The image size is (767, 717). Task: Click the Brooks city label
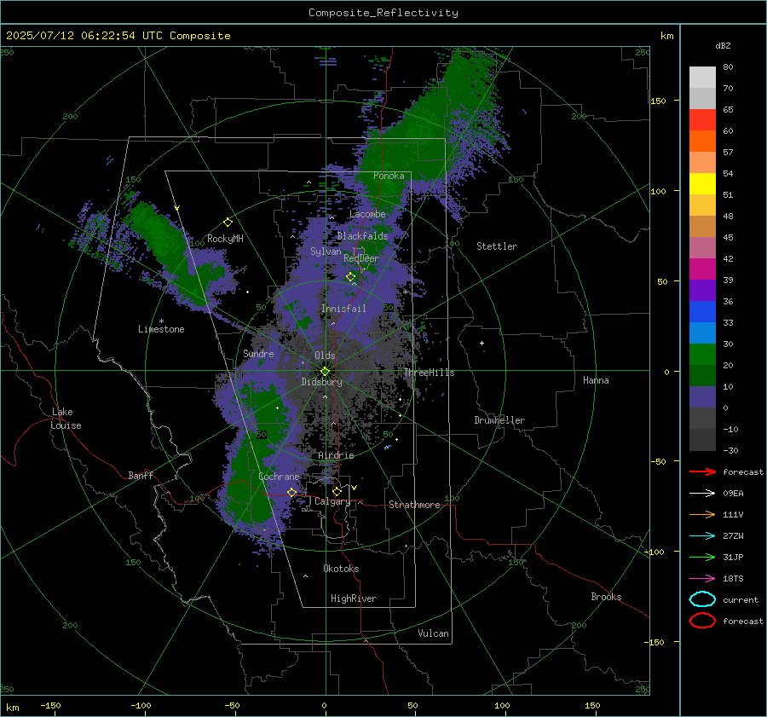[x=606, y=597]
